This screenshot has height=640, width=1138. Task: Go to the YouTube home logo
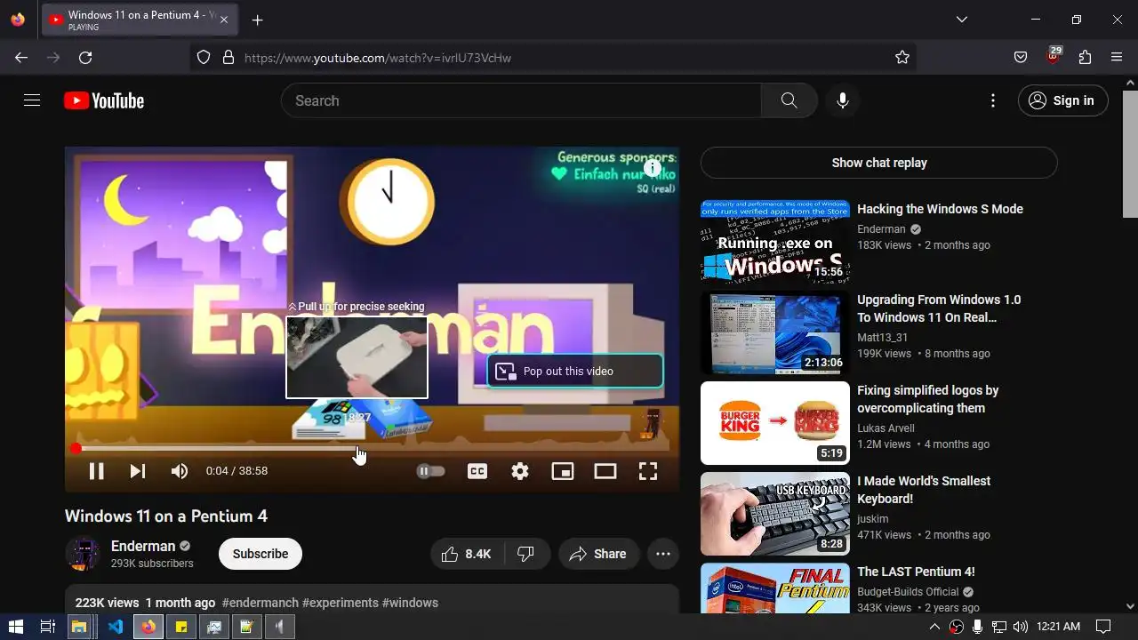[x=104, y=100]
